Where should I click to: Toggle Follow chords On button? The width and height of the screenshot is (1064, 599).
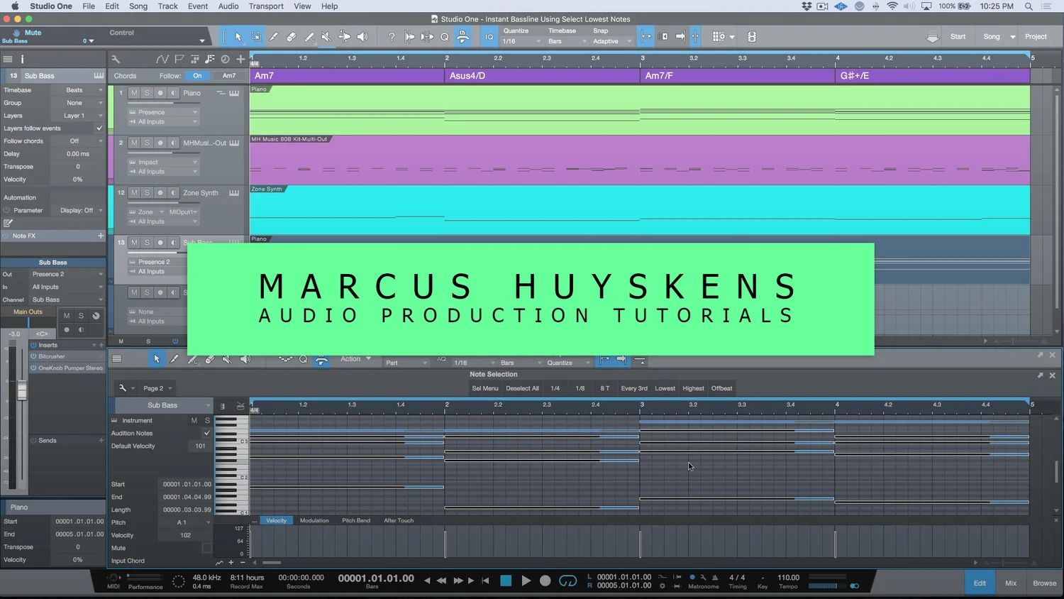197,76
